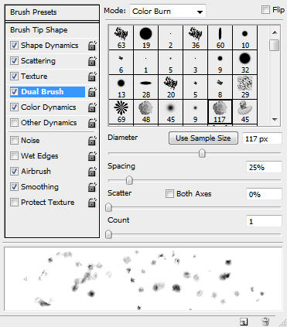The height and width of the screenshot is (327, 287).
Task: Enable the Other Dynamics checkbox
Action: 14,123
